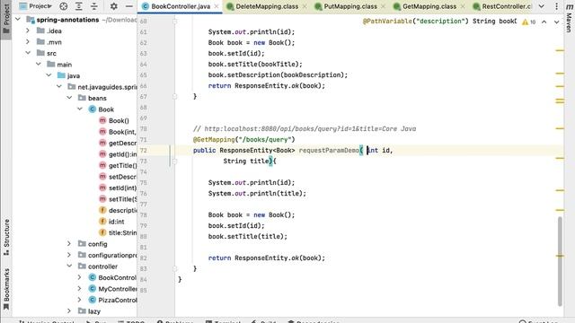Go to next highlighted error arrow

pos(556,22)
